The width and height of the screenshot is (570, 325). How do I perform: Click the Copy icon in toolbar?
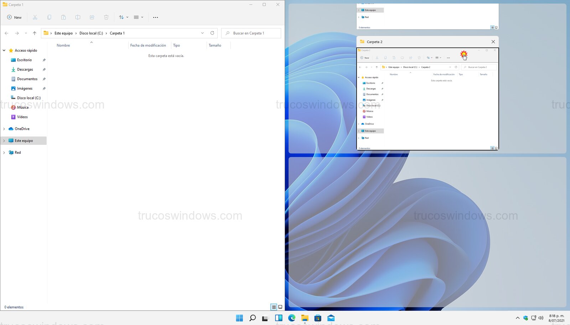(49, 17)
